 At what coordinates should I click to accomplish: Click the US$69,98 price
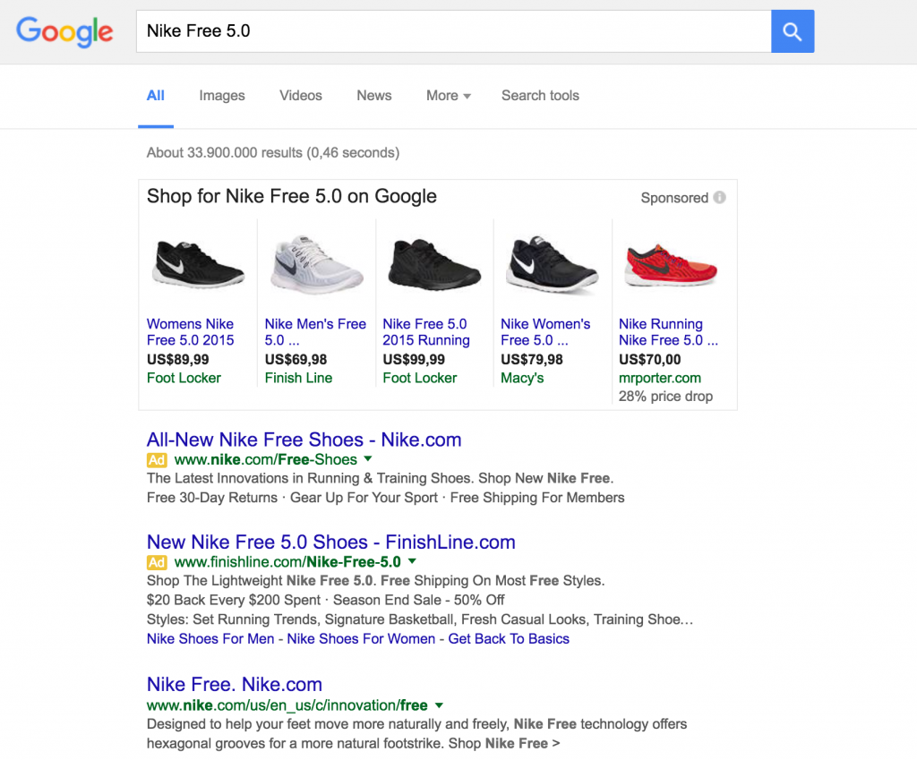point(296,360)
